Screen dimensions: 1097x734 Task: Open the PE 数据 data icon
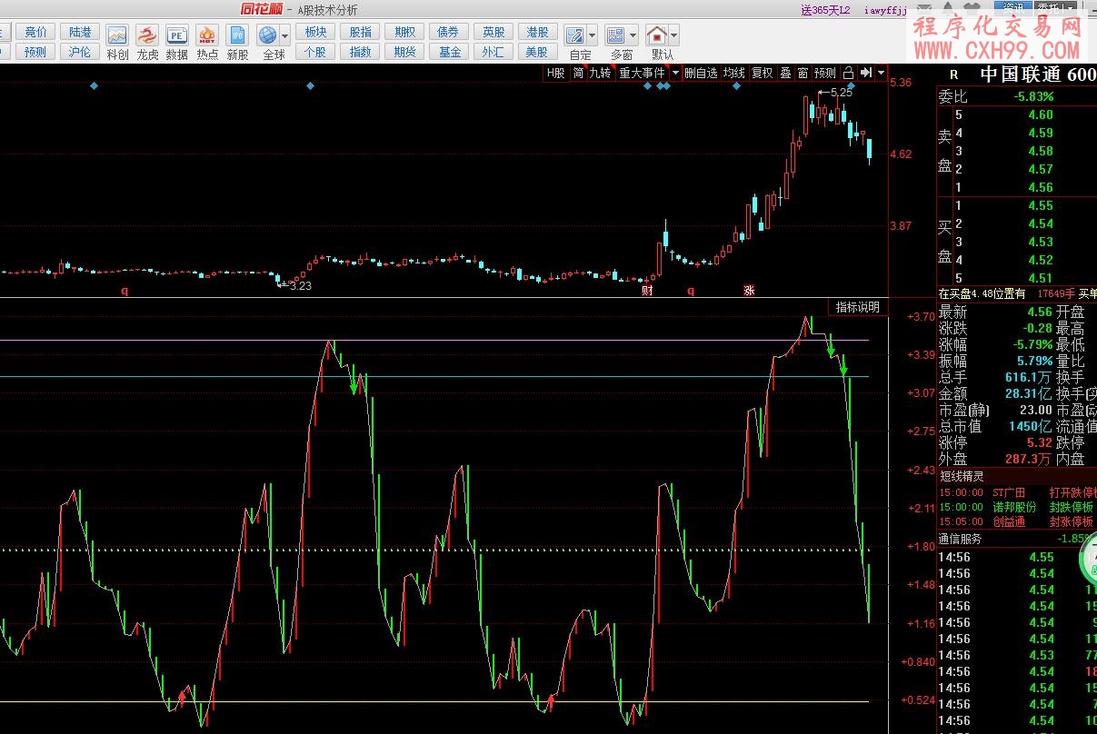176,35
